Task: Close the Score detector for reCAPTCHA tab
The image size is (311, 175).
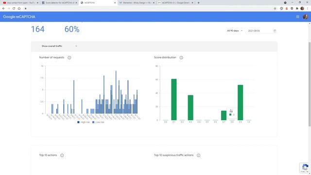Action: [x=76, y=3]
